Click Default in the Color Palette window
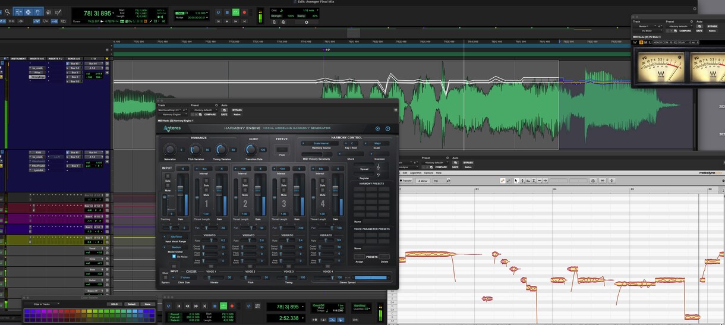Screen dimensions: 725x325 click(131, 304)
